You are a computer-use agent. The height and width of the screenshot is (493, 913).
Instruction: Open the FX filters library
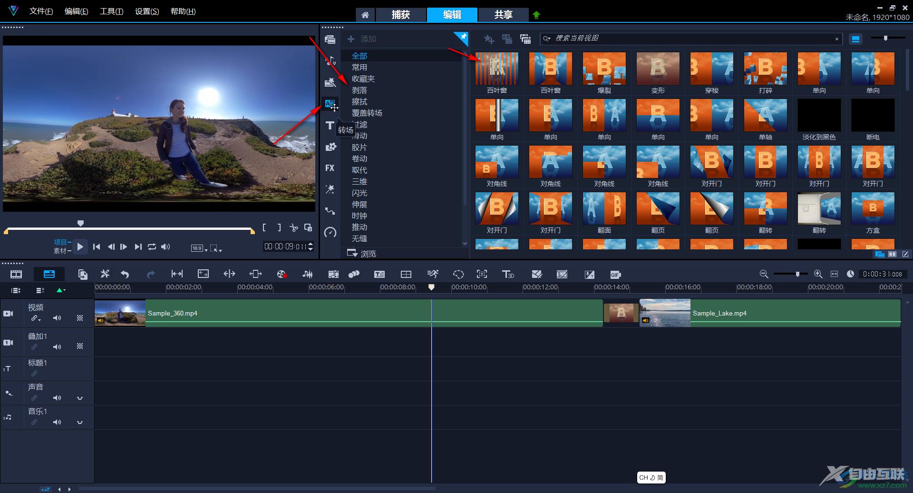pyautogui.click(x=330, y=168)
